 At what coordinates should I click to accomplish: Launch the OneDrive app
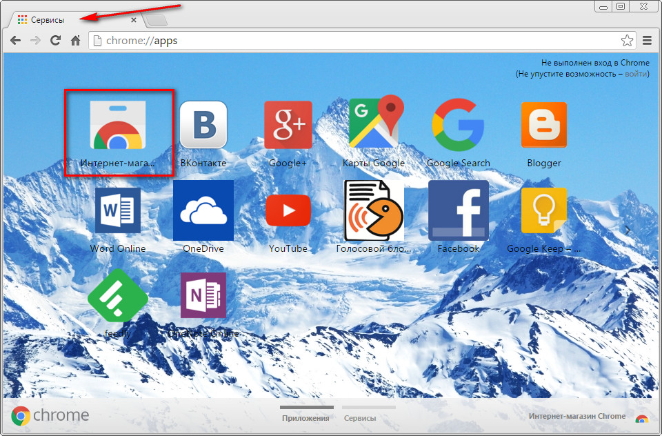[203, 210]
